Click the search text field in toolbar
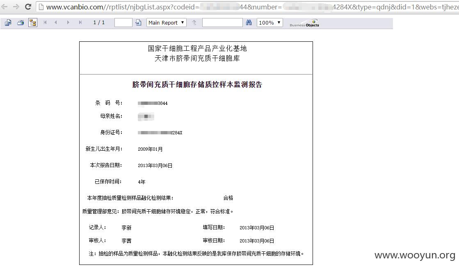The image size is (459, 267). (222, 23)
